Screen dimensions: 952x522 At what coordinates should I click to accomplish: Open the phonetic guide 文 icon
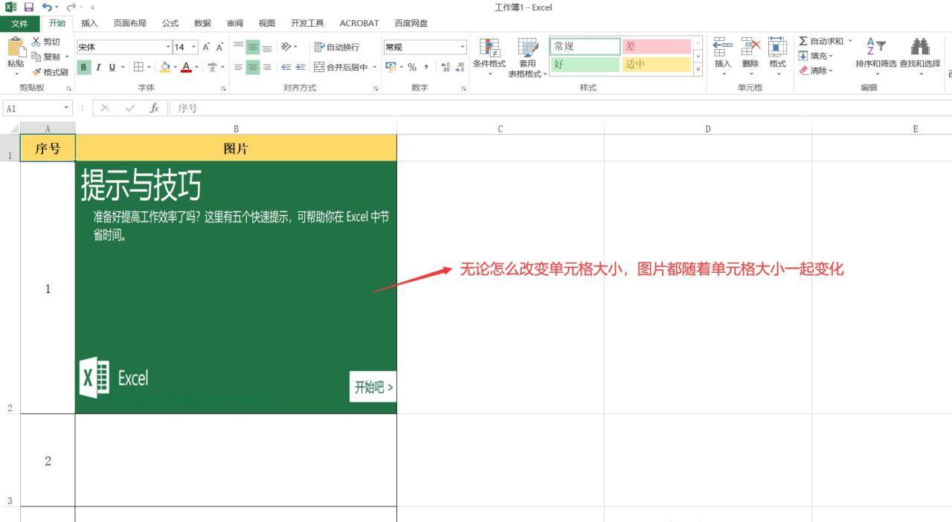[212, 67]
